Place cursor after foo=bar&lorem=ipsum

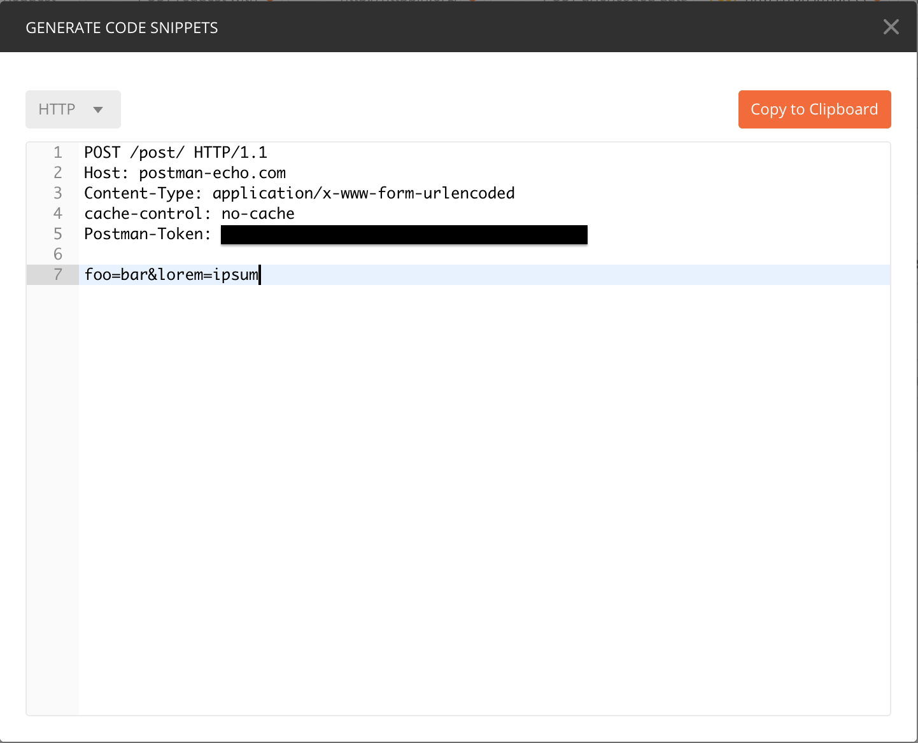pos(260,274)
